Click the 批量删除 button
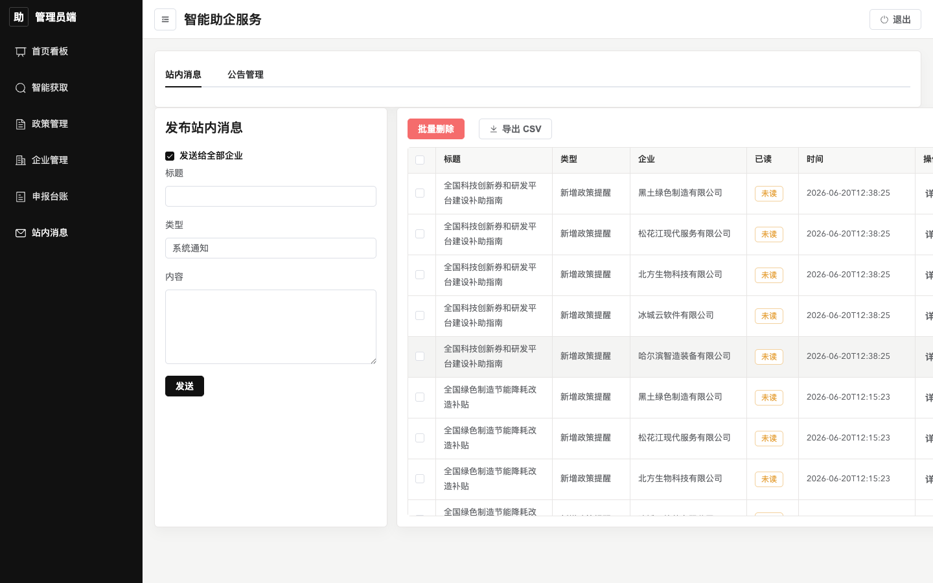 pyautogui.click(x=436, y=129)
